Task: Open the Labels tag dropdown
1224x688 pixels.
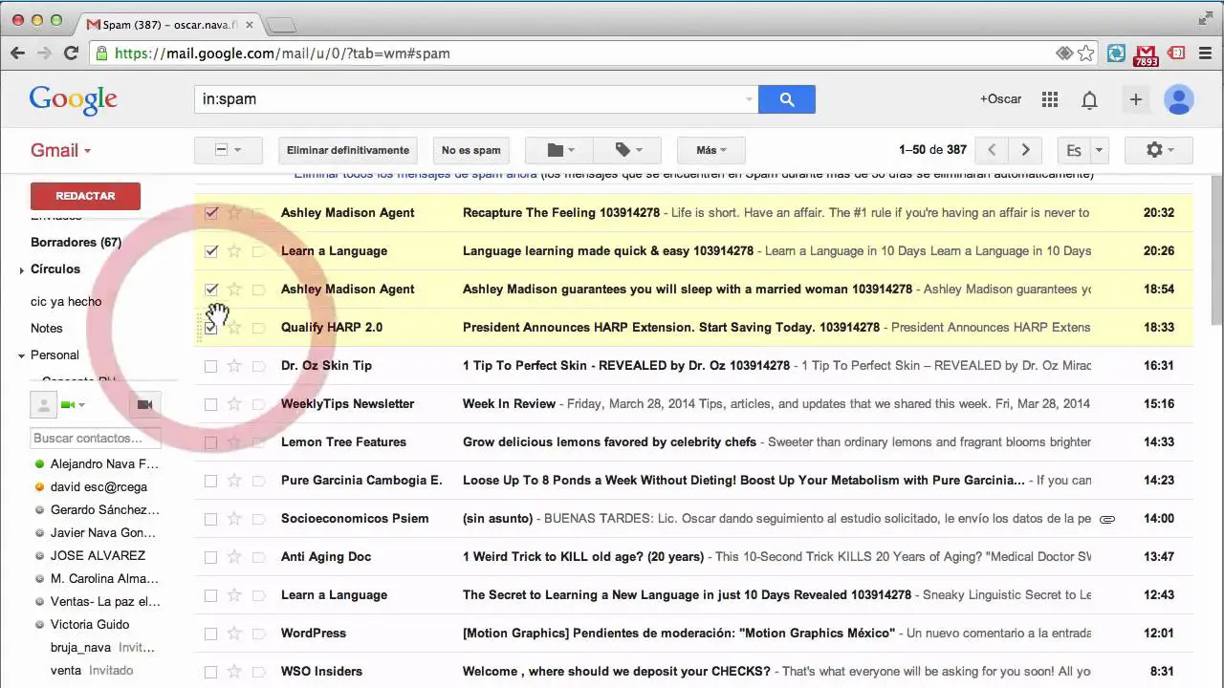Action: click(x=628, y=150)
